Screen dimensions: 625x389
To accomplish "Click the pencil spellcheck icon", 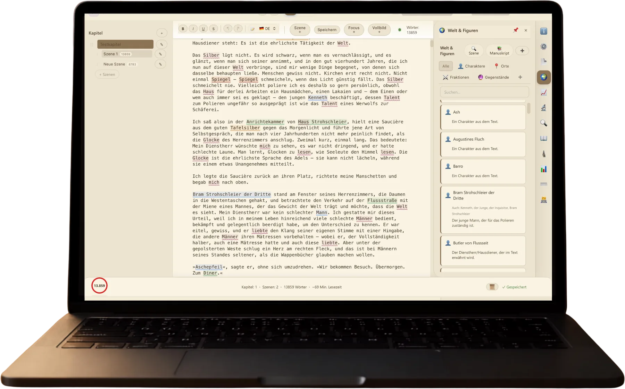I will pyautogui.click(x=252, y=29).
